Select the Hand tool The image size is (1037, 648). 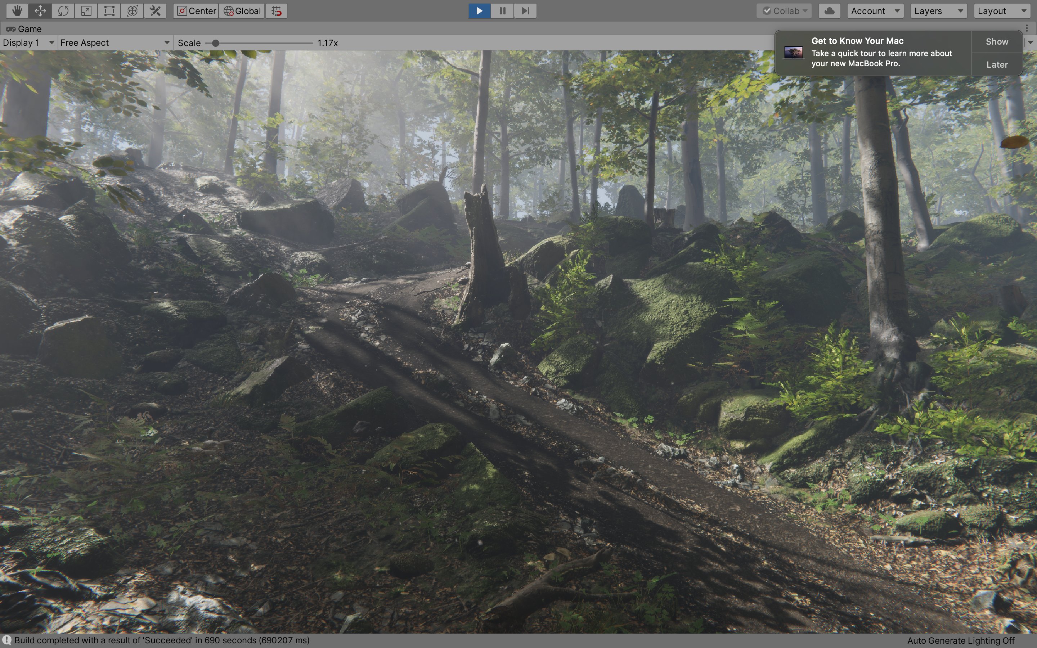point(17,11)
